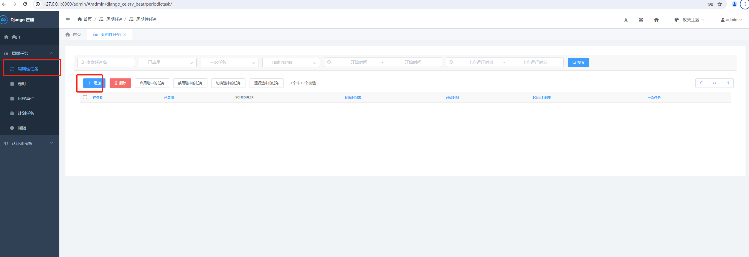The height and width of the screenshot is (257, 749).
Task: Click the browser back arrow
Action: click(x=4, y=4)
